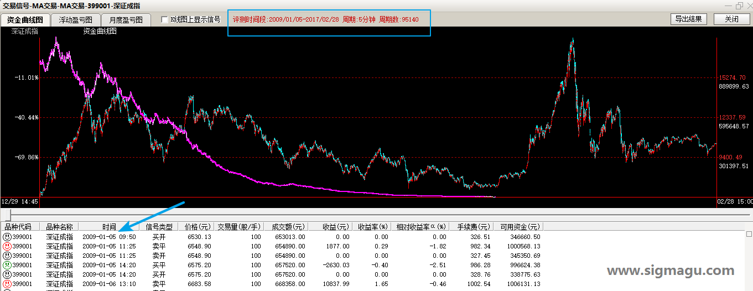This screenshot has height=291, width=753.
Task: Click the 可用资金(元) column header
Action: coord(519,227)
